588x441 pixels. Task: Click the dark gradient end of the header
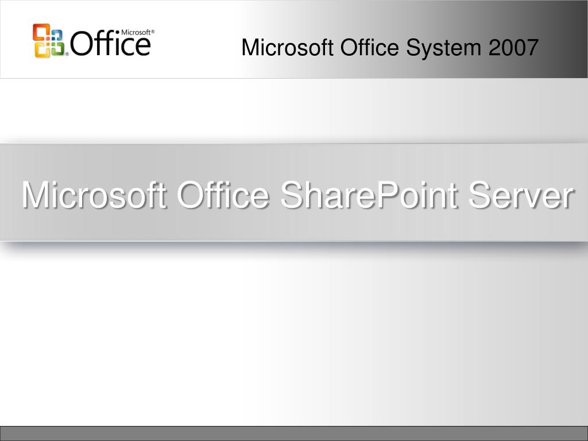563,39
